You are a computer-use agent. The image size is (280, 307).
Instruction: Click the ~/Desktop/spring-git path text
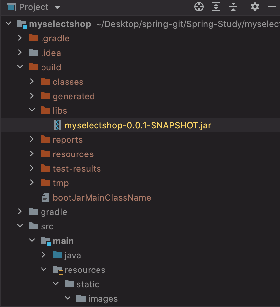tap(188, 24)
